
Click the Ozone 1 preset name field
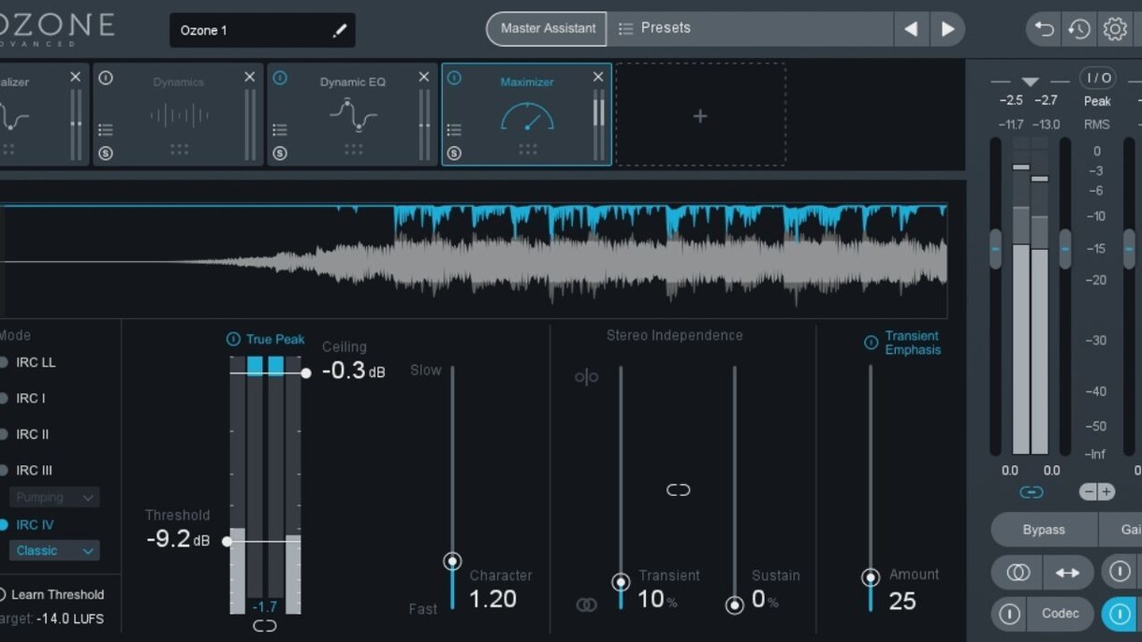coord(262,30)
